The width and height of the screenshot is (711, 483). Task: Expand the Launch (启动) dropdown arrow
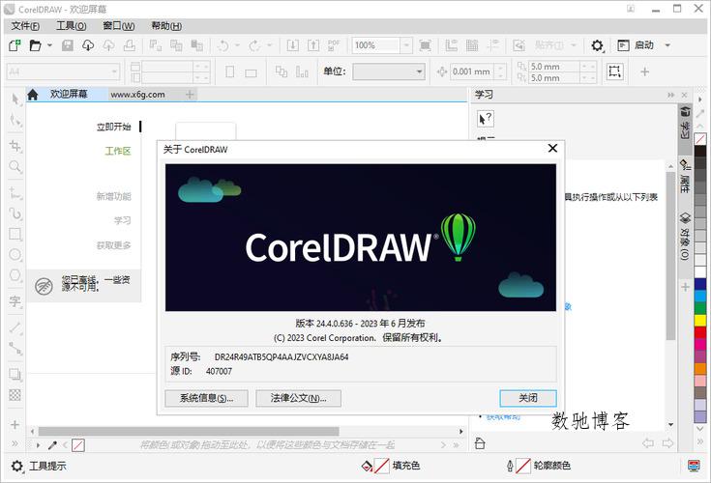tap(667, 45)
